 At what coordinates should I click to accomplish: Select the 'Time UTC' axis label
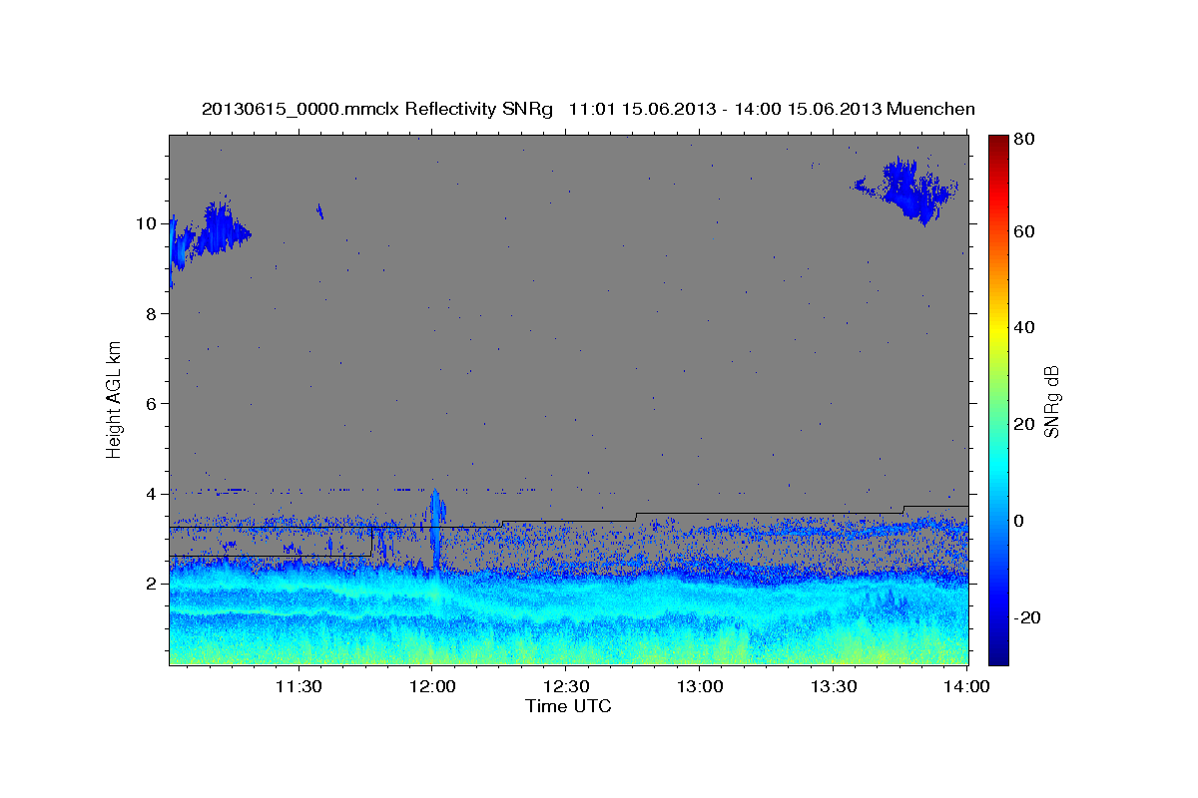coord(568,706)
